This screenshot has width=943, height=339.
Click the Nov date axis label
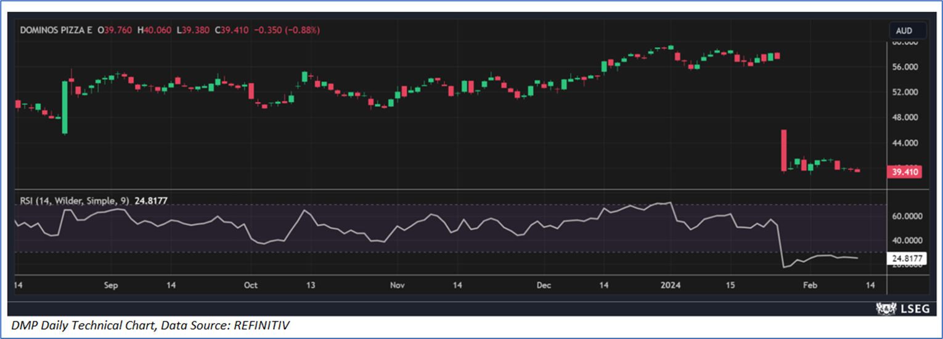coord(398,285)
